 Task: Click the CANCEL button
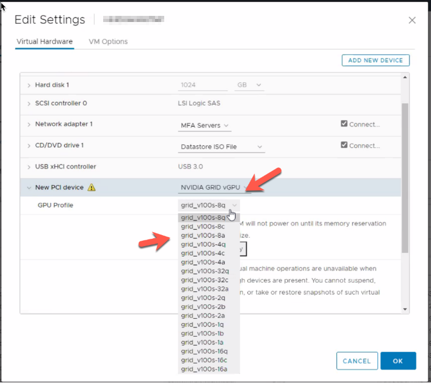(357, 361)
